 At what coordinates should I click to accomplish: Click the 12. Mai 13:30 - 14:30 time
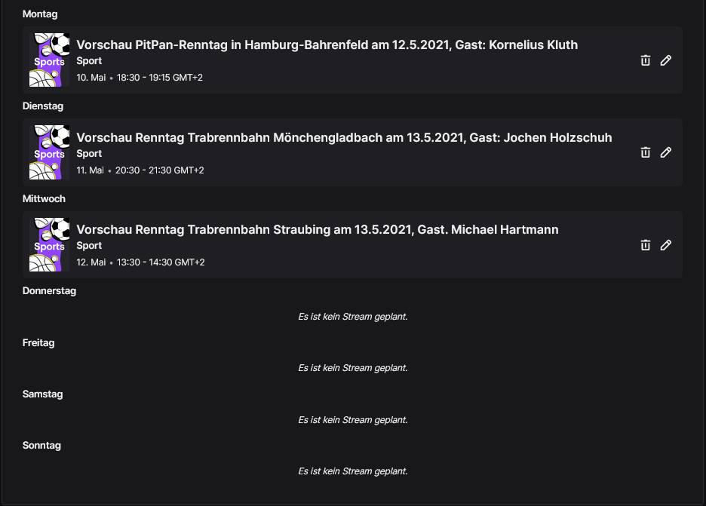coord(140,262)
